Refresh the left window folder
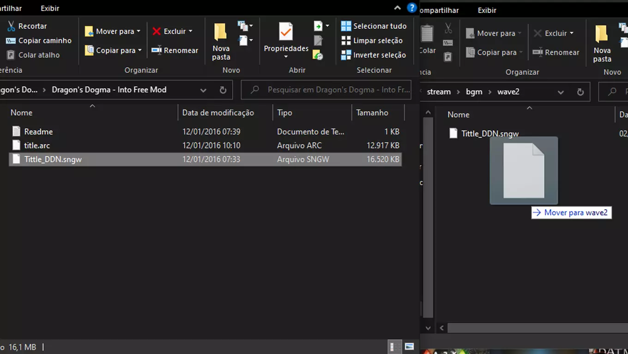628x354 pixels. (223, 90)
